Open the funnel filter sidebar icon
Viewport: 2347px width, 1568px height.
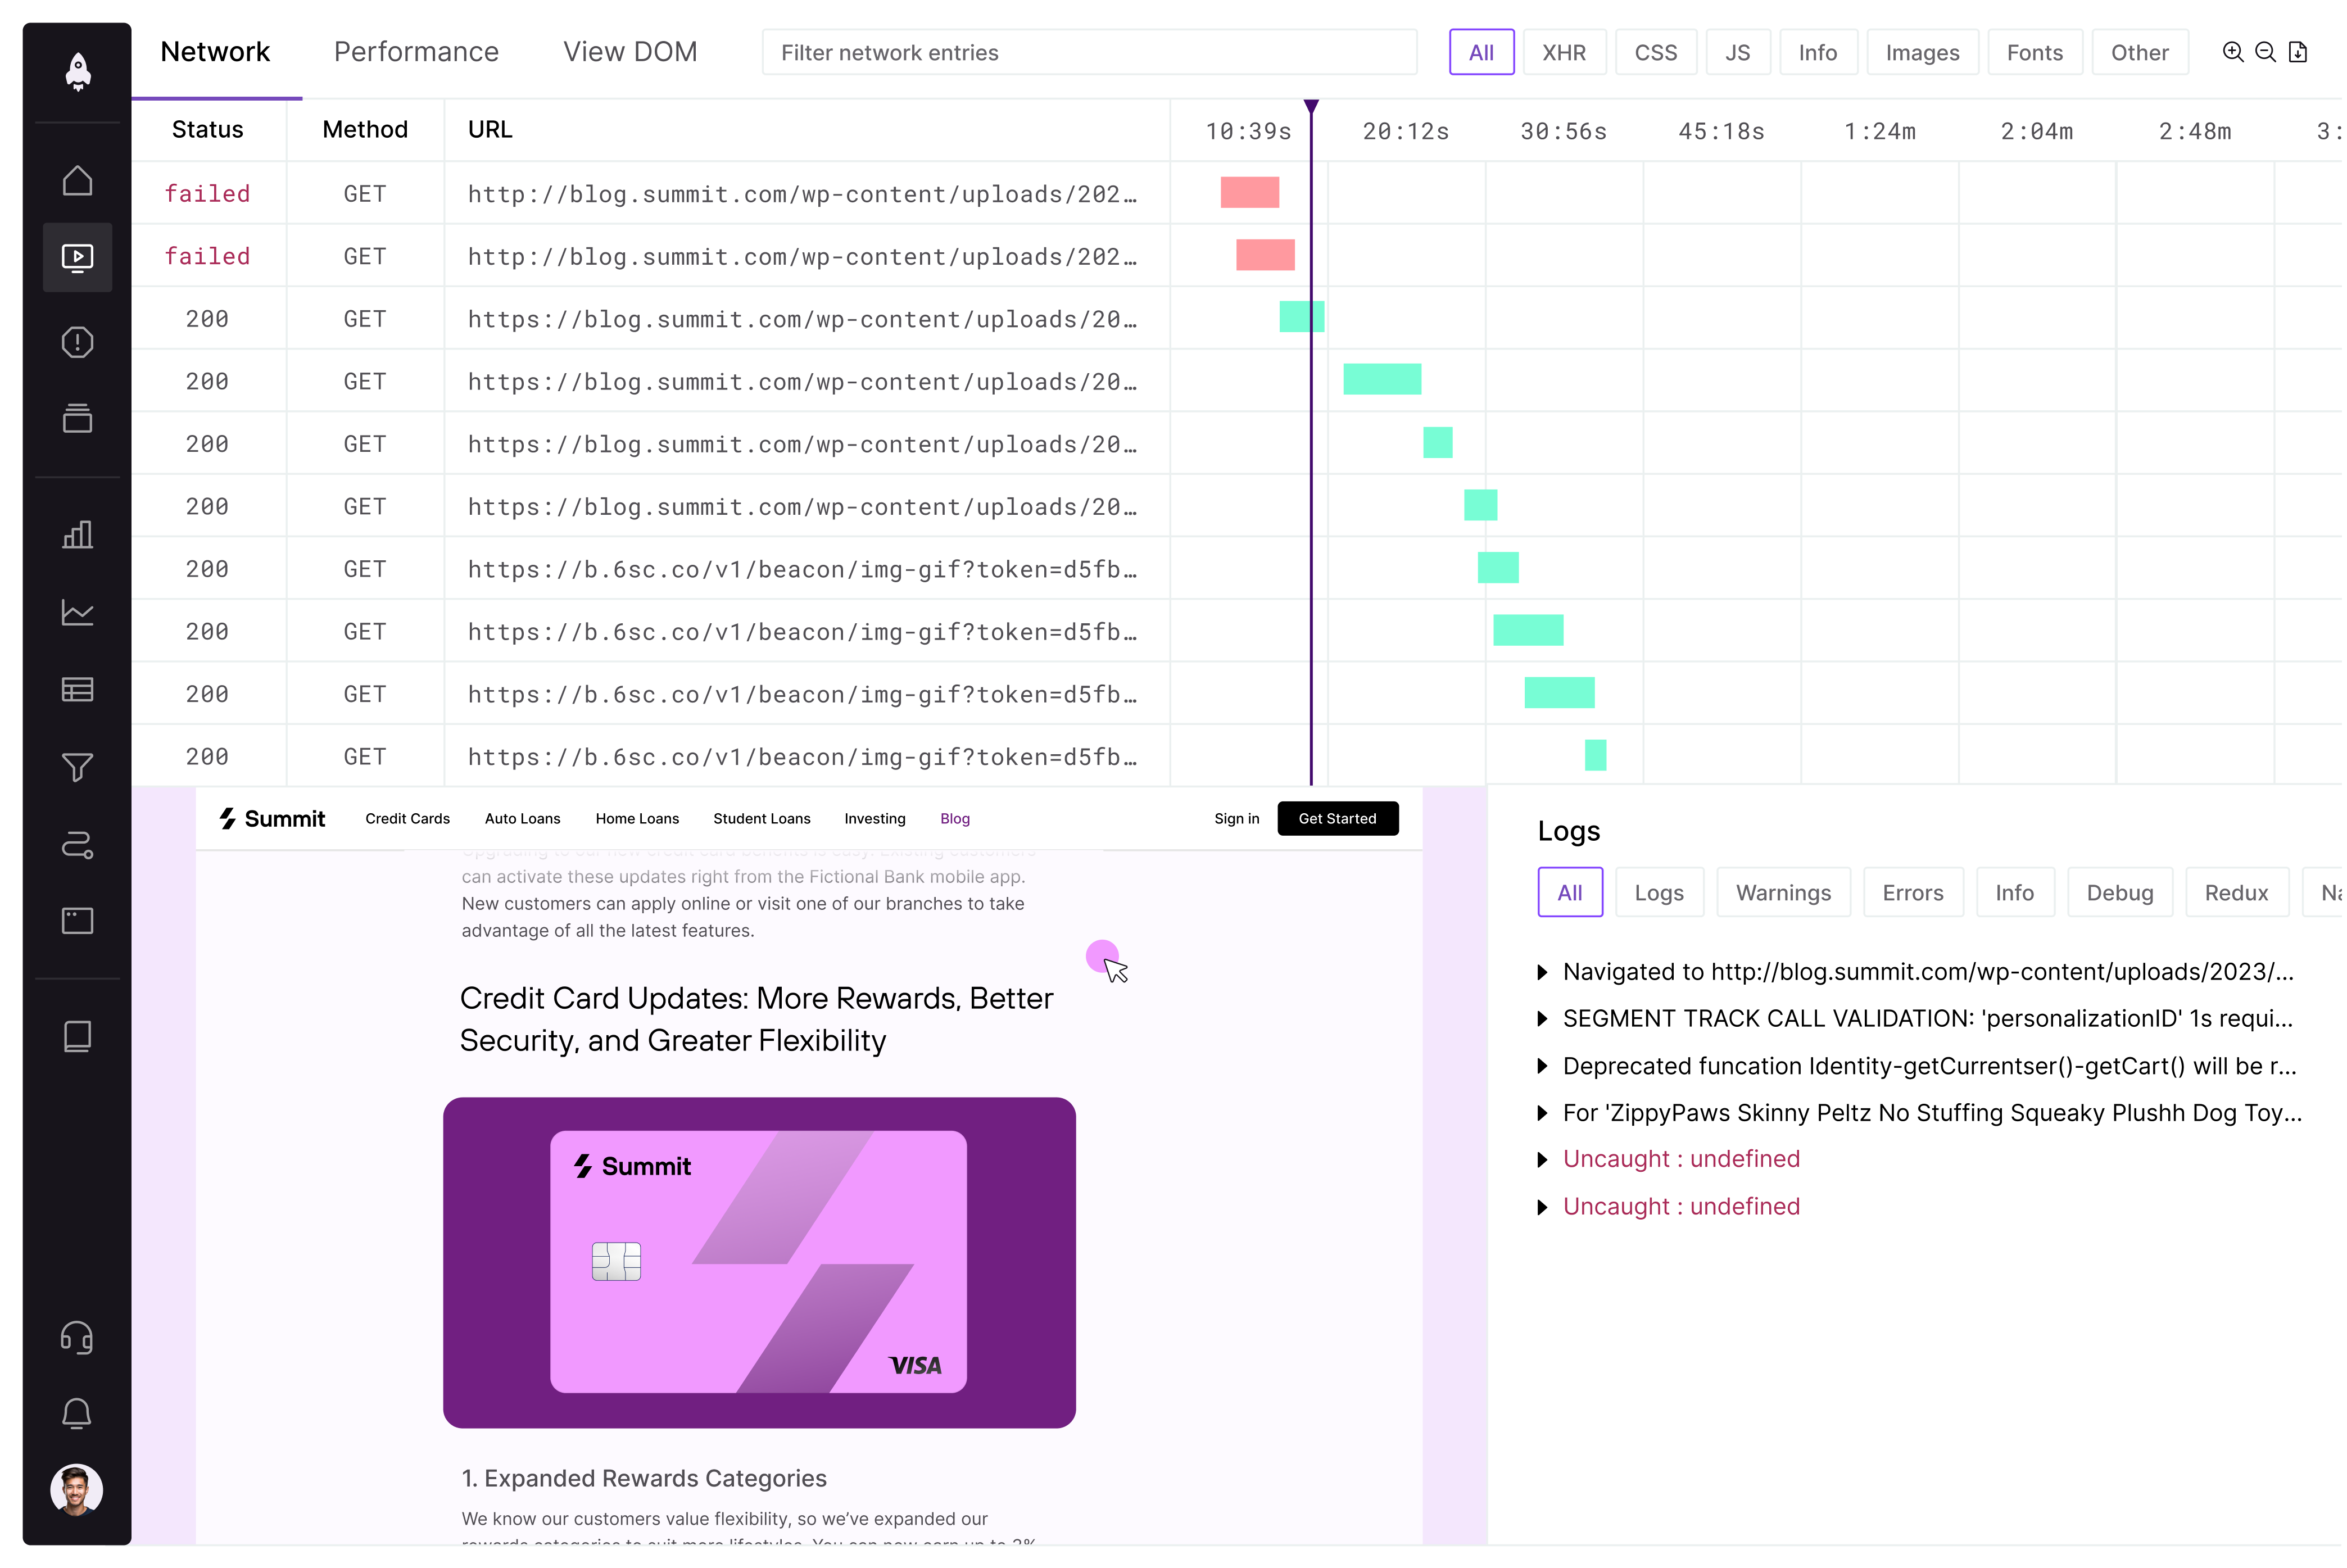point(77,767)
